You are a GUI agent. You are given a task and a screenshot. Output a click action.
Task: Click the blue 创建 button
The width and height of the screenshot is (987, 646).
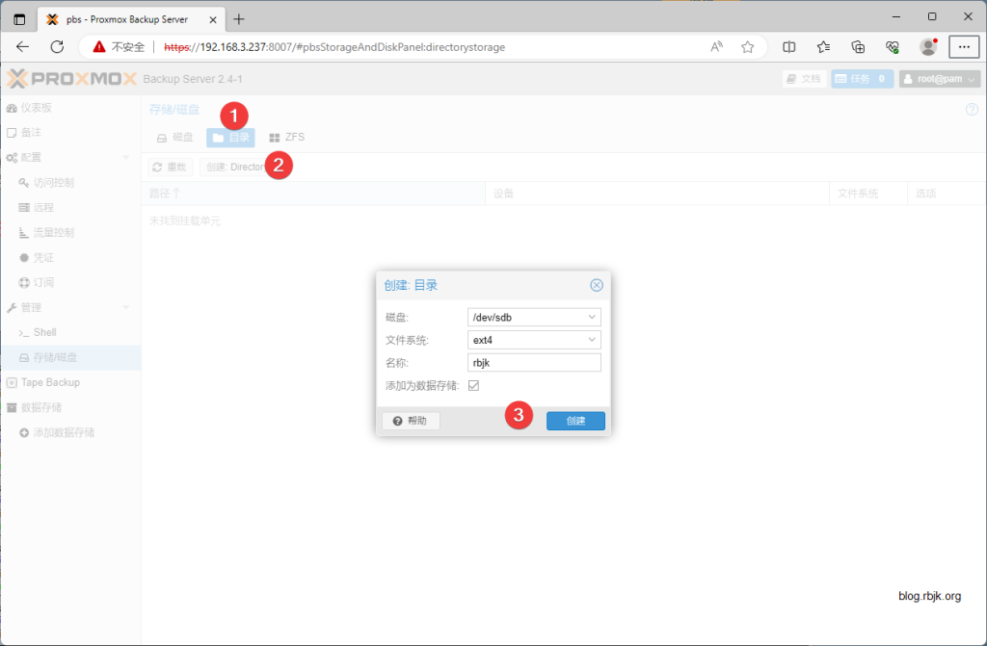575,421
